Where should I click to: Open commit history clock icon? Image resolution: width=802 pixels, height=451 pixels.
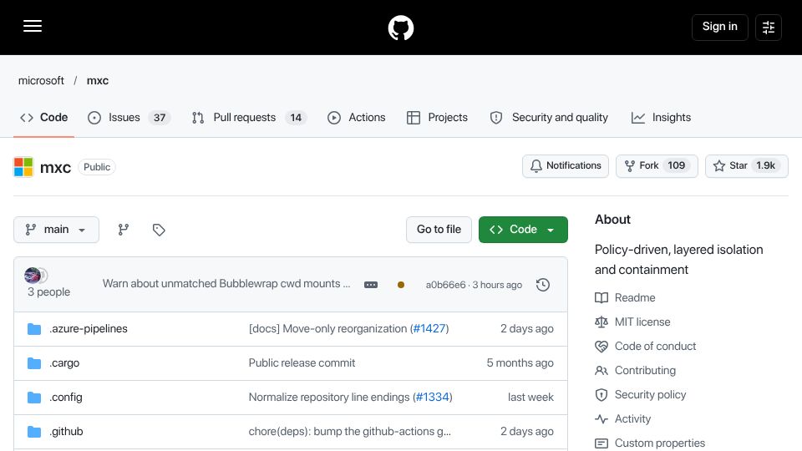point(543,285)
